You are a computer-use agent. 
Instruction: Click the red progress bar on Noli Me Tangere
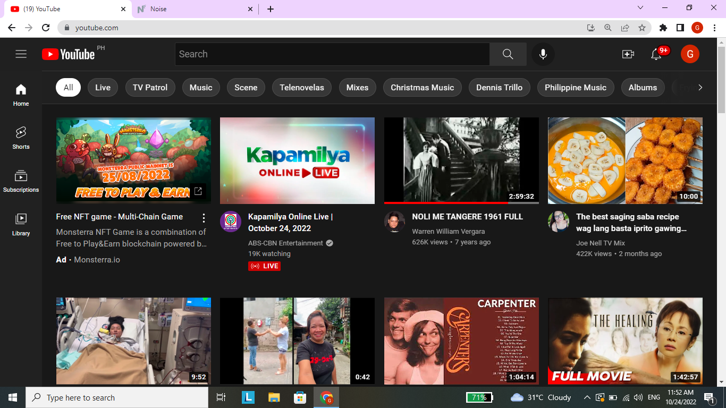(x=446, y=202)
